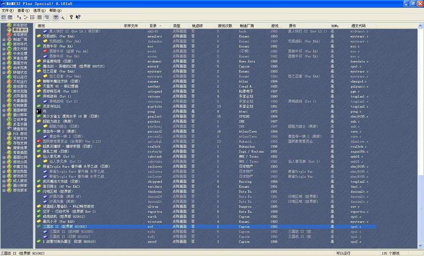This screenshot has width=424, height=256.
Task: Select game 空牙 - 行动代号 row
Action: click(x=206, y=211)
